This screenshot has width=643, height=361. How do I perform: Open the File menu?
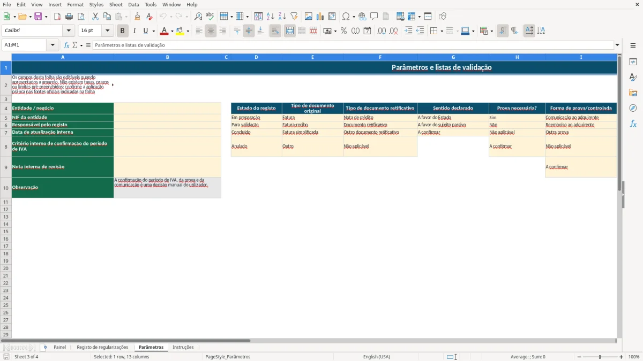coord(7,4)
